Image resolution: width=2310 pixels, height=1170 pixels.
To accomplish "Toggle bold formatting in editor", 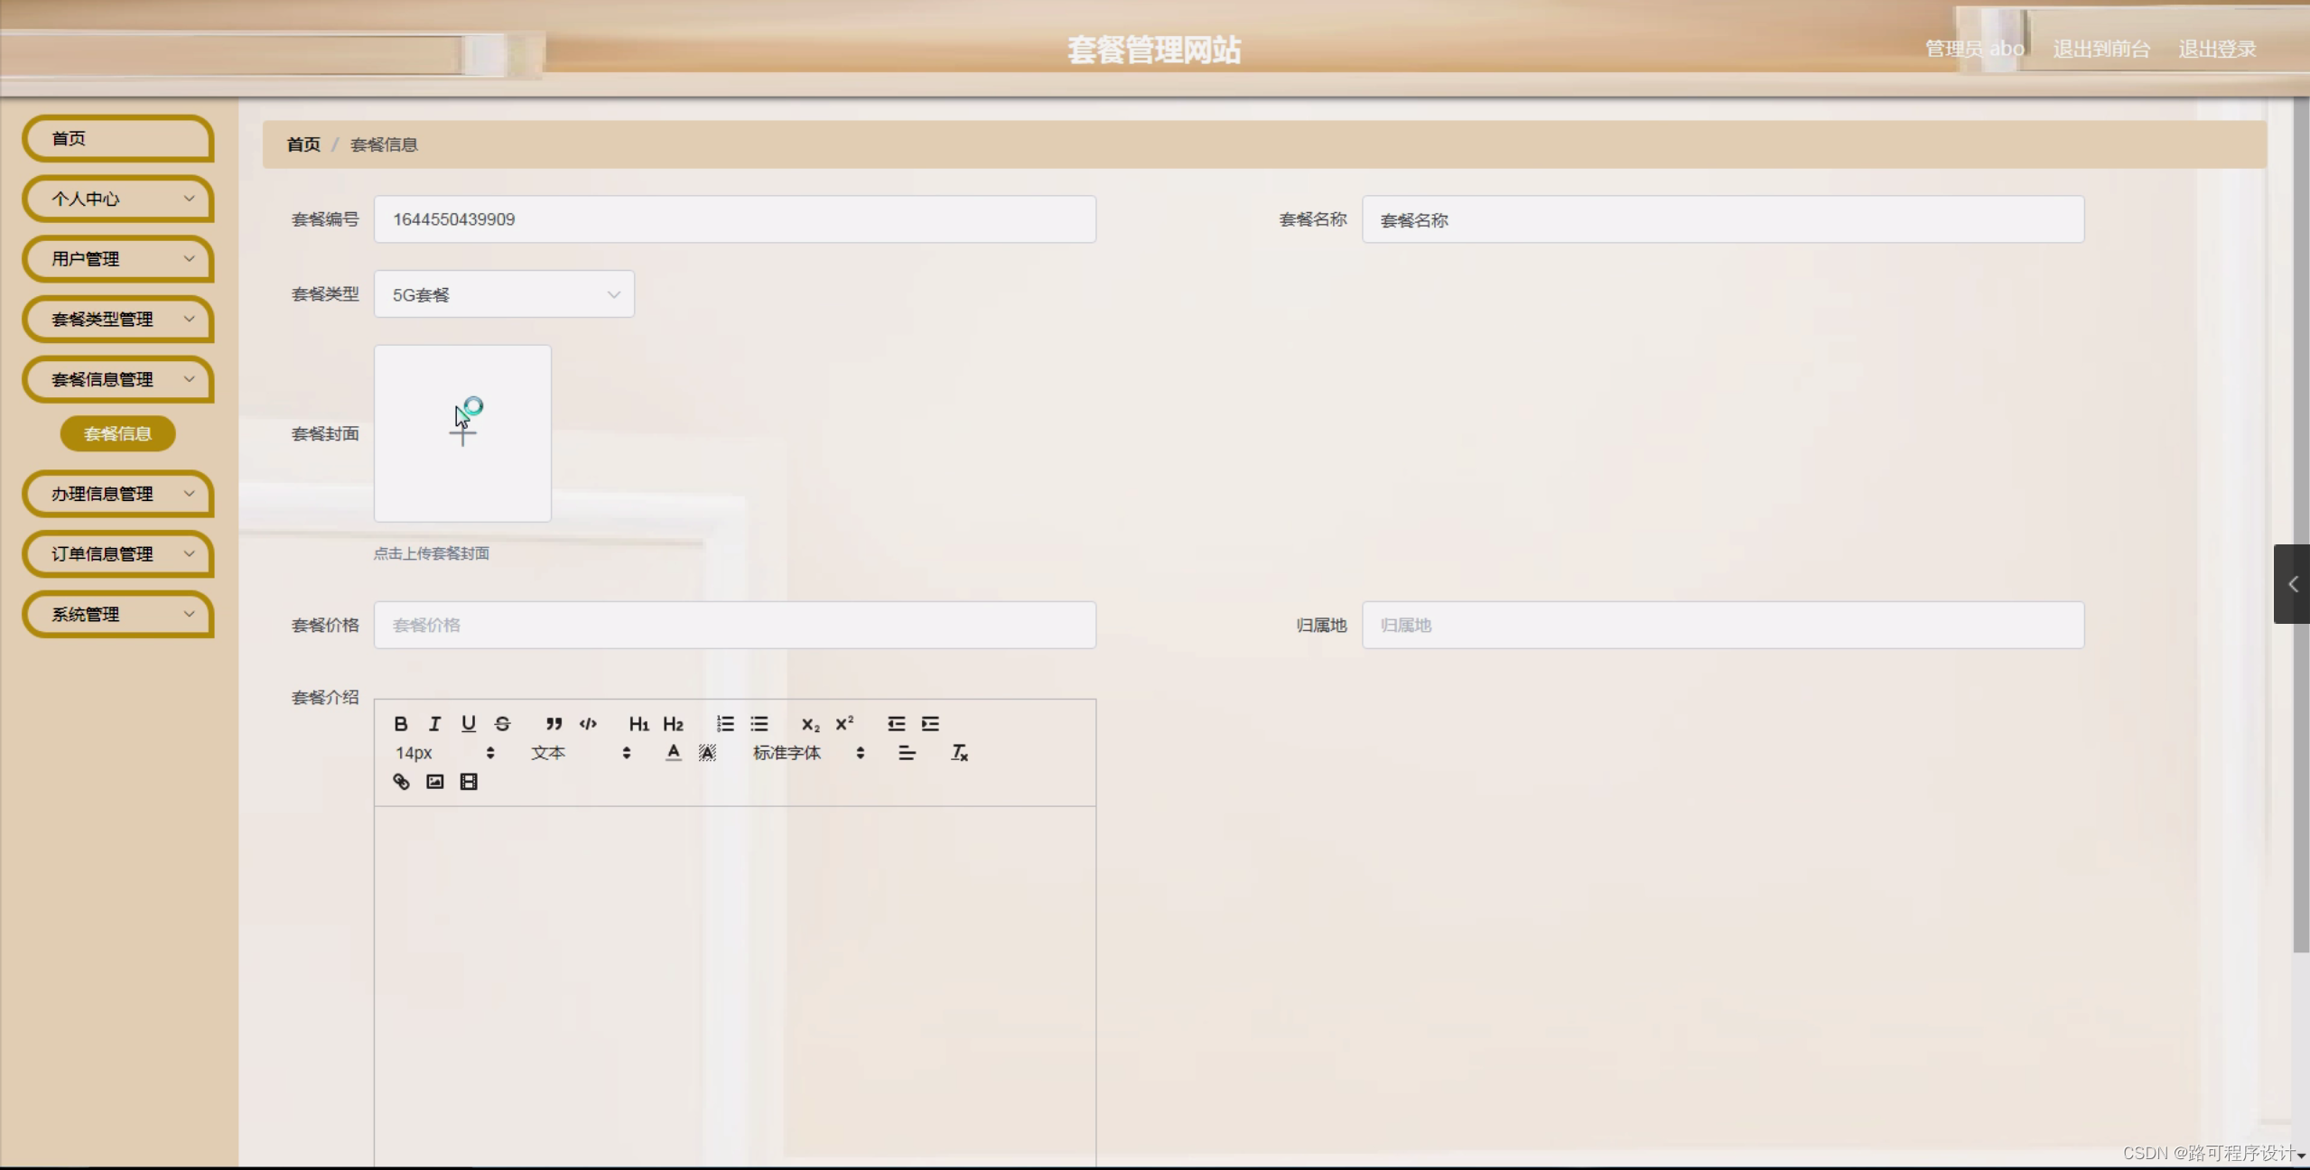I will tap(401, 724).
